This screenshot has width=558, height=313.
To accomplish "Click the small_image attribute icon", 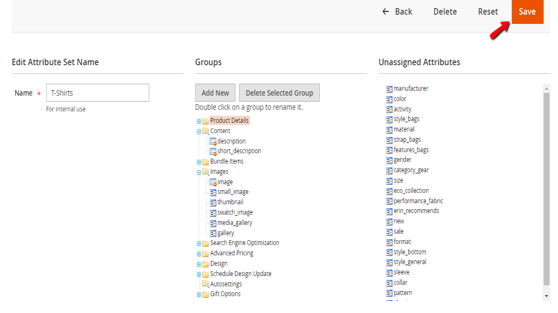I will (213, 192).
